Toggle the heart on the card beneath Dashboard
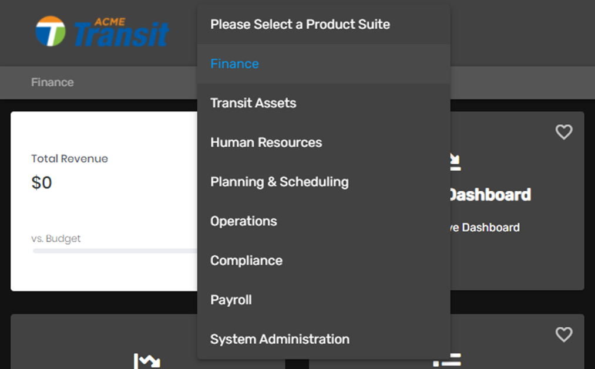The width and height of the screenshot is (595, 369). coord(564,334)
